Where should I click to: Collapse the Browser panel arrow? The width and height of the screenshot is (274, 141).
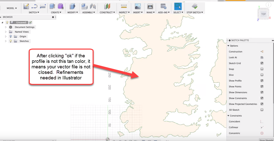click(x=1, y=17)
